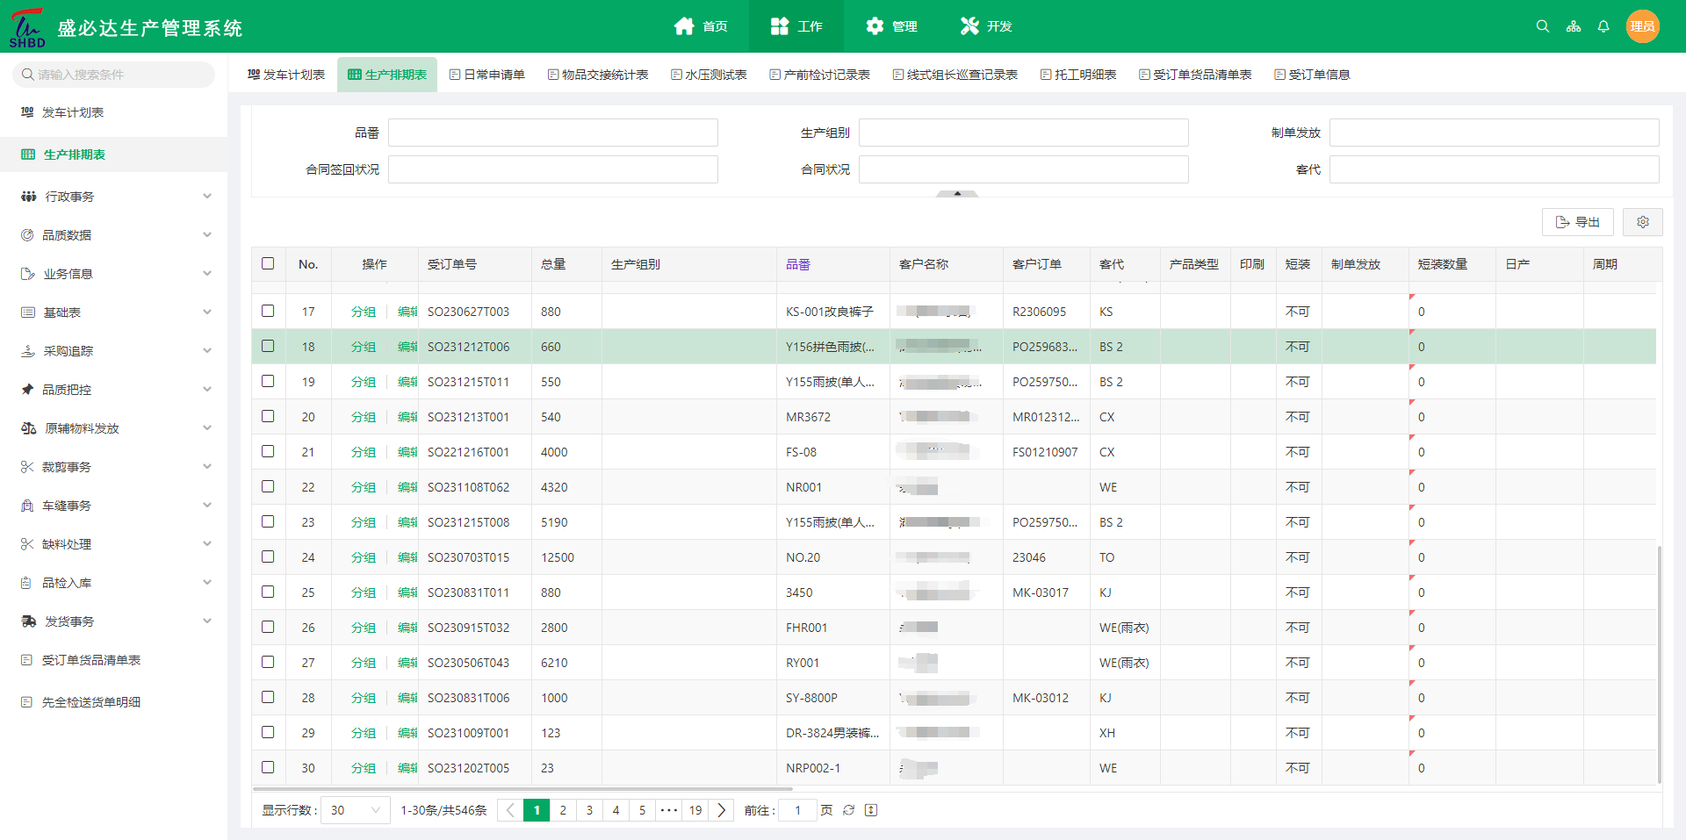Screen dimensions: 1686x840
Task: Switch to the 水压测试表 tab
Action: 708,75
